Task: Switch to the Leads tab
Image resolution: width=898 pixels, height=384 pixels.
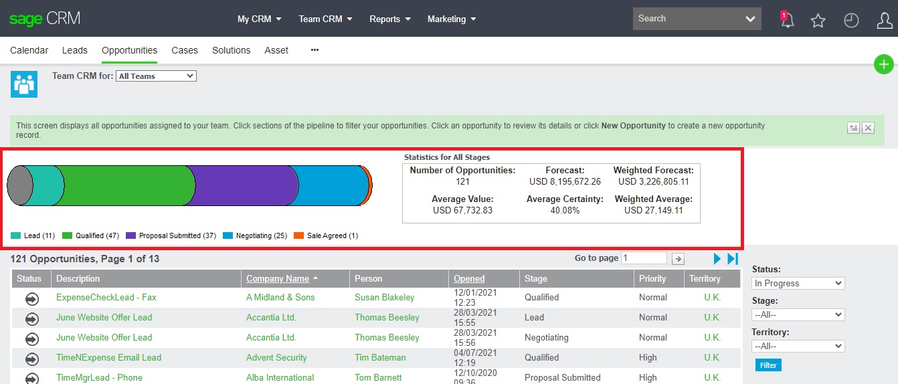Action: point(75,50)
